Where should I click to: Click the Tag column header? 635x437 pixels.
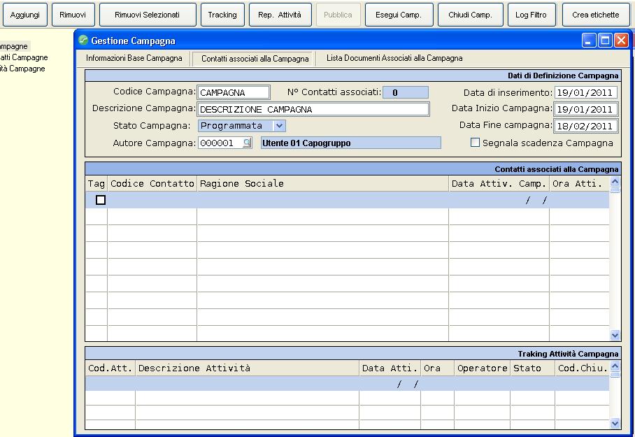[97, 183]
